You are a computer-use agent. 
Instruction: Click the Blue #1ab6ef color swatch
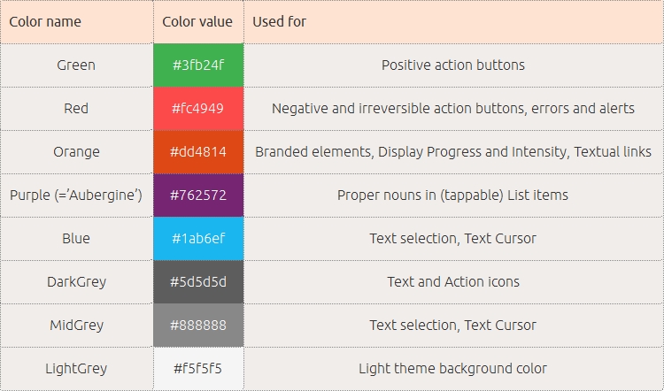coord(198,239)
